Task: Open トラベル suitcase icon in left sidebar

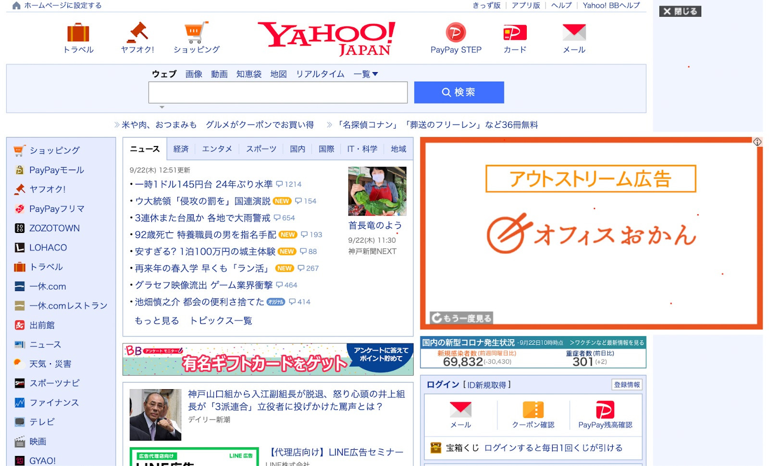Action: click(x=19, y=267)
